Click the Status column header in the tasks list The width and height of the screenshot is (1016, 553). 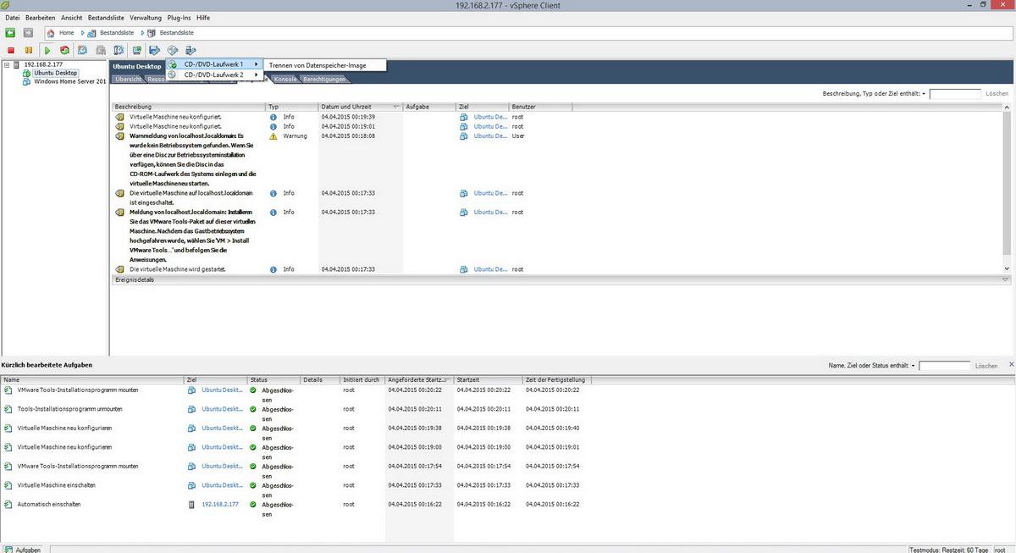[273, 380]
